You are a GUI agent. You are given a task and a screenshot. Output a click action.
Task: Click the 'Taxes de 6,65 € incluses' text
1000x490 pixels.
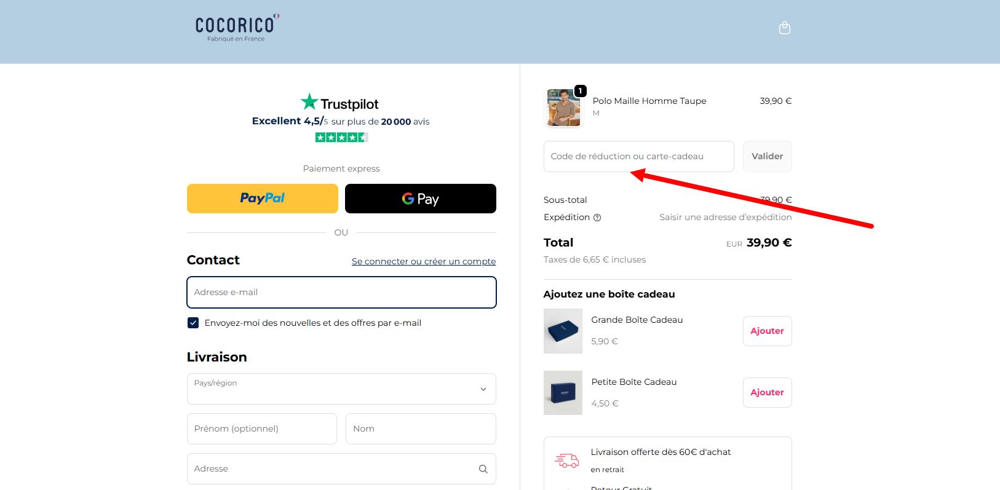pos(595,259)
